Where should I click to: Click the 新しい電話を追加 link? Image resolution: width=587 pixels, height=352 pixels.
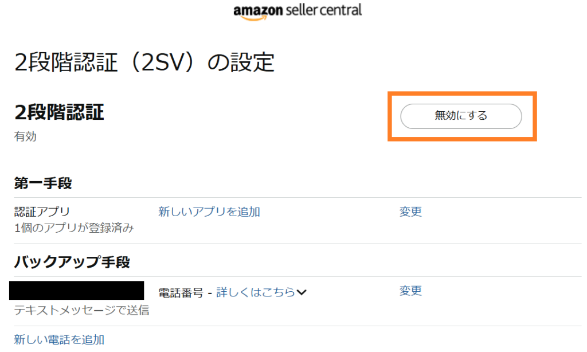pos(59,339)
